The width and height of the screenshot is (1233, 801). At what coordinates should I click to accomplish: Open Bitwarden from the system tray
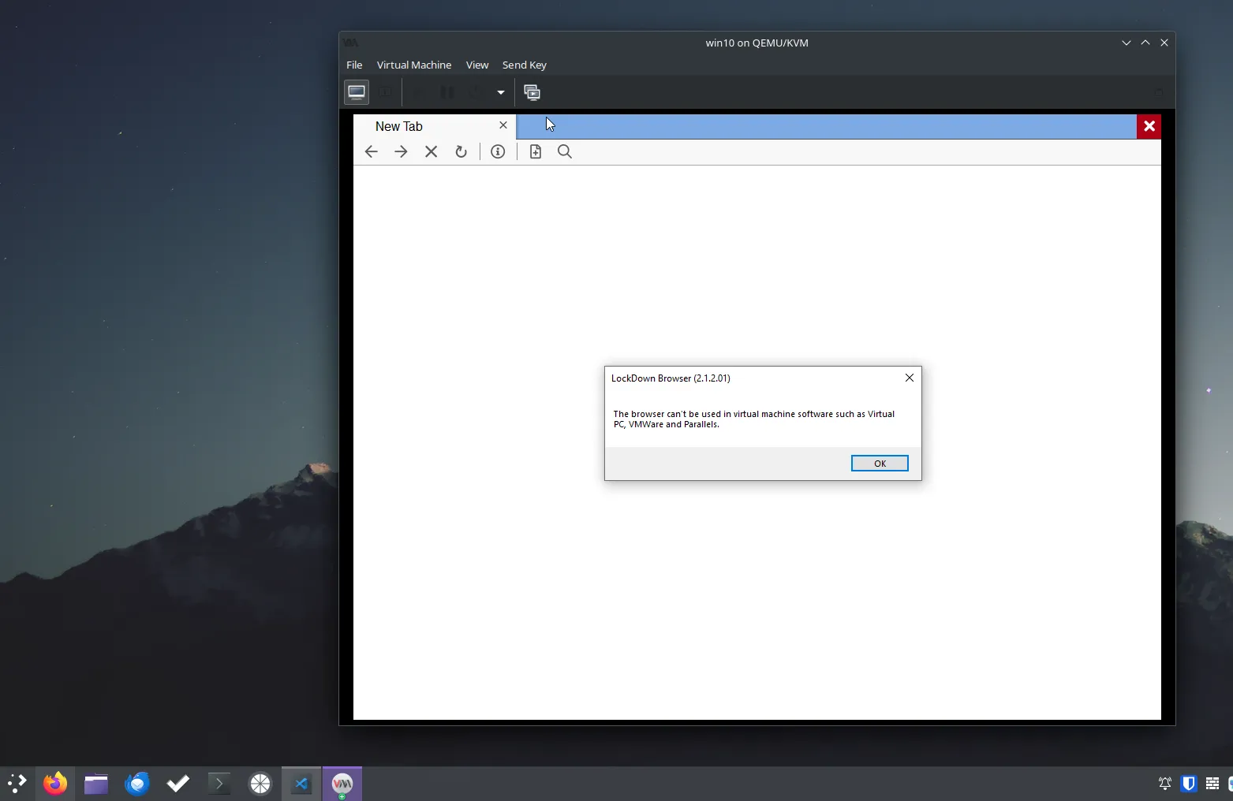pos(1189,783)
